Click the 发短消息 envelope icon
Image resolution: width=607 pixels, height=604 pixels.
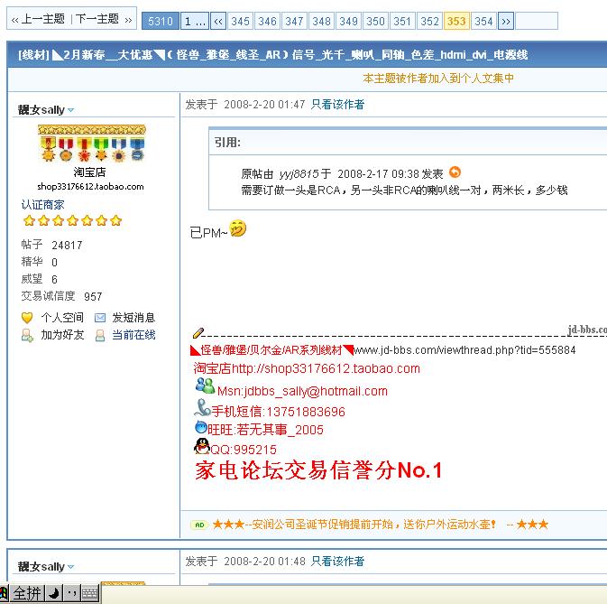point(100,318)
